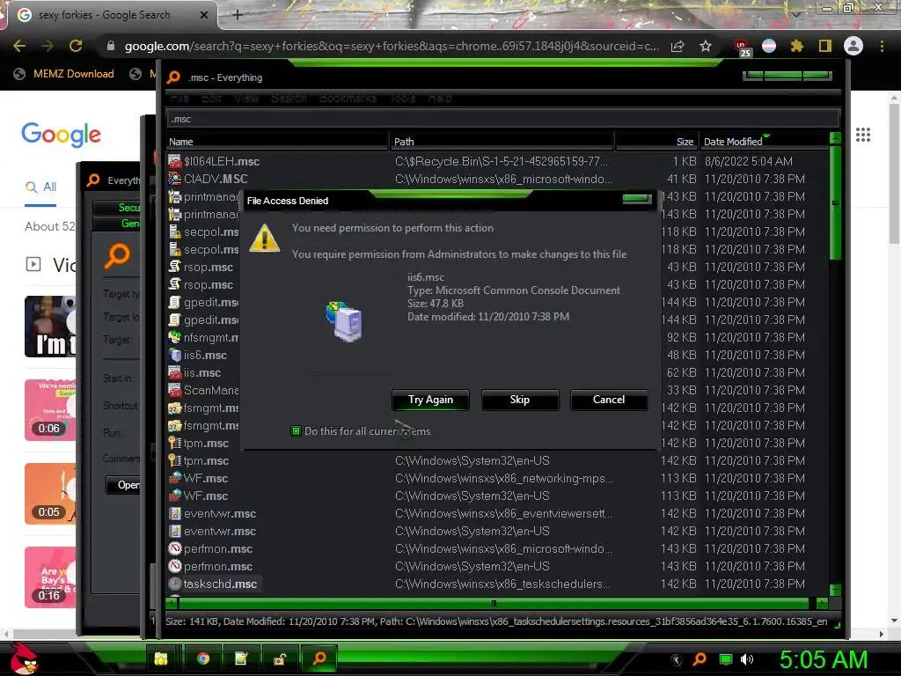
Task: Click the iis6.msc computer icon in dialog
Action: (x=345, y=321)
